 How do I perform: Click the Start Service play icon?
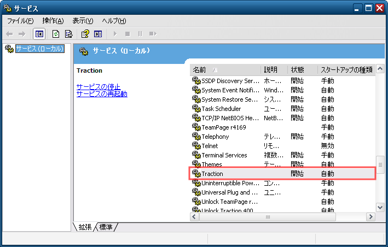[115, 34]
